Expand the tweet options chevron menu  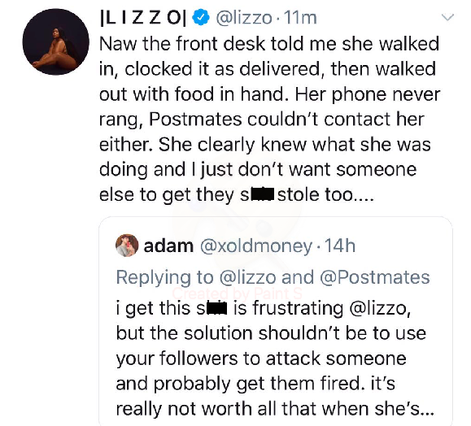click(x=448, y=17)
